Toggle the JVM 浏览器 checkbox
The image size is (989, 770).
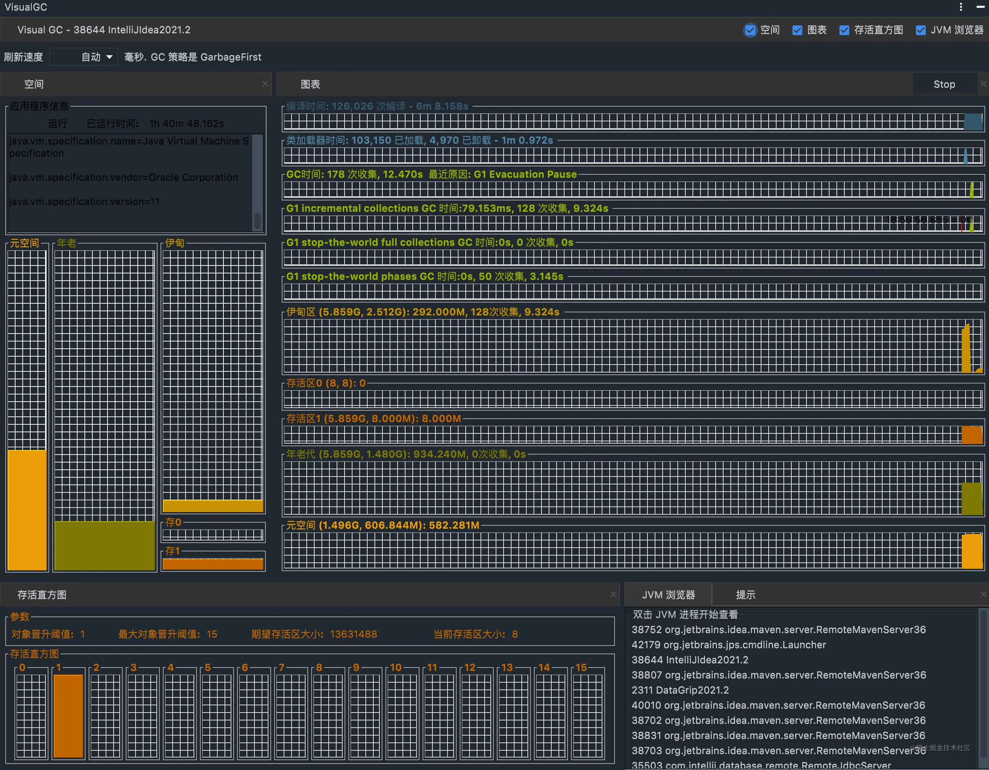click(x=920, y=30)
